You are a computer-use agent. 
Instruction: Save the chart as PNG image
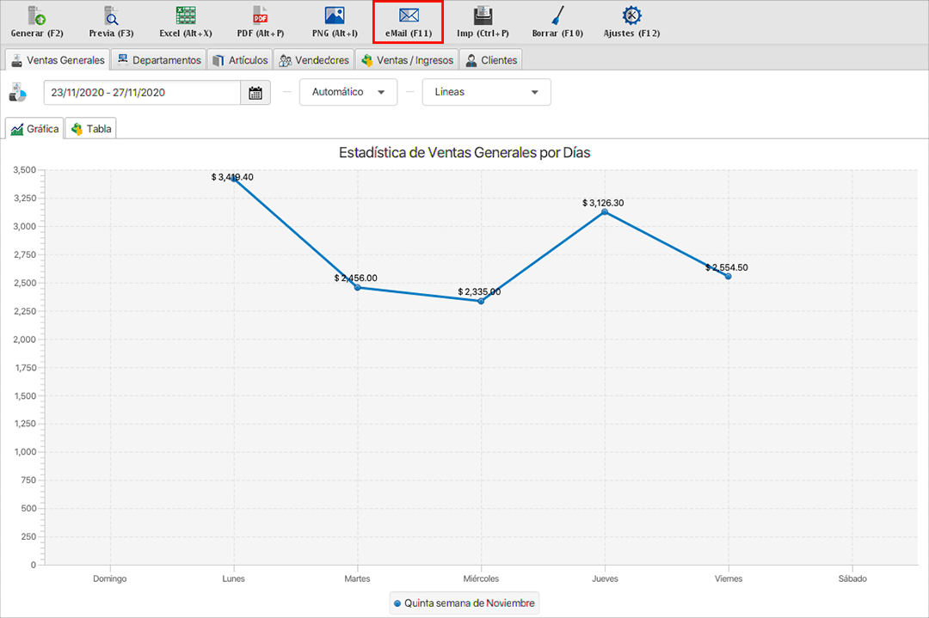point(335,15)
